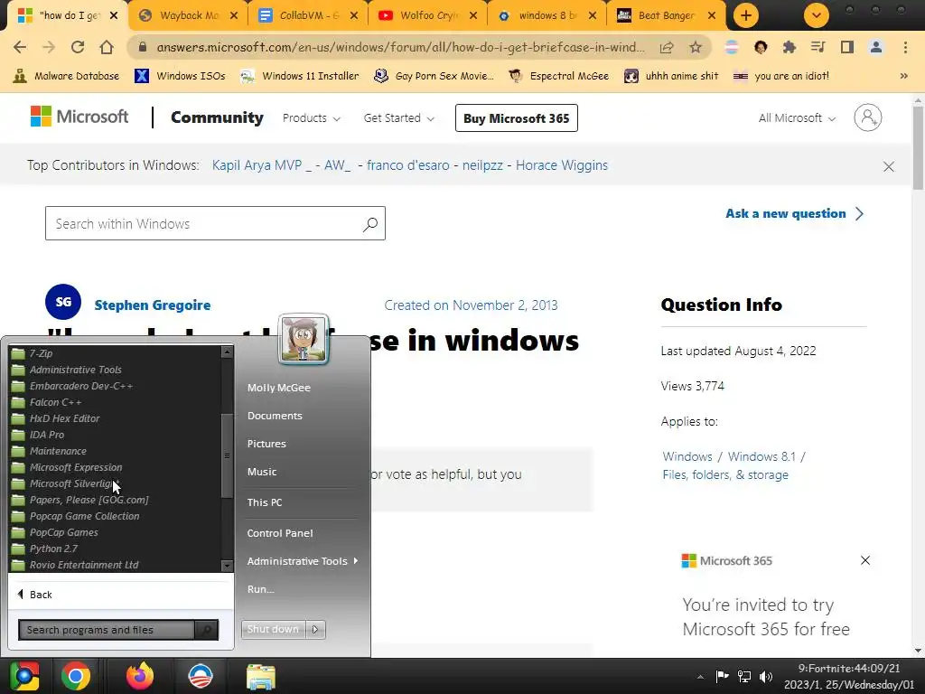This screenshot has height=694, width=925.
Task: Open Molly McGee user folder
Action: (279, 388)
